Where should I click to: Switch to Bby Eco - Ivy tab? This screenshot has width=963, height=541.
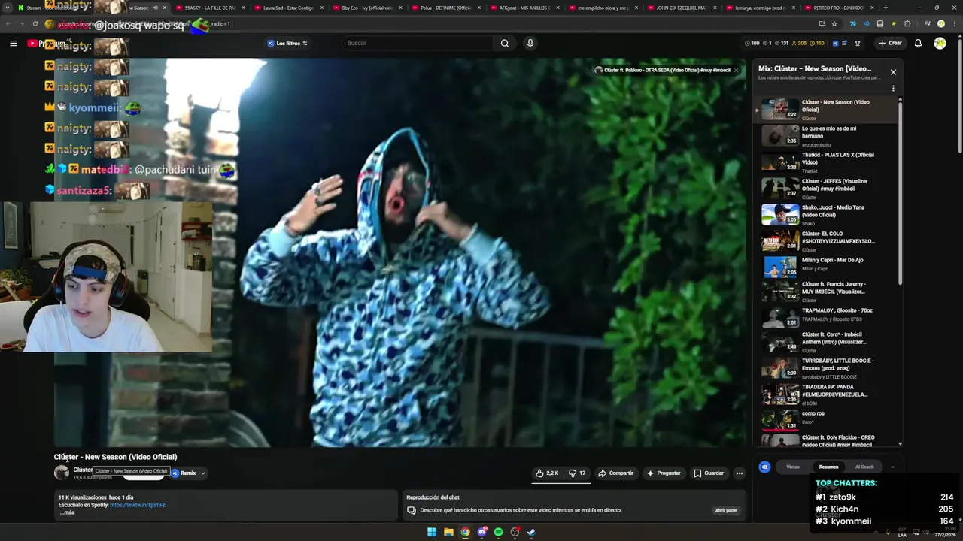pyautogui.click(x=367, y=8)
